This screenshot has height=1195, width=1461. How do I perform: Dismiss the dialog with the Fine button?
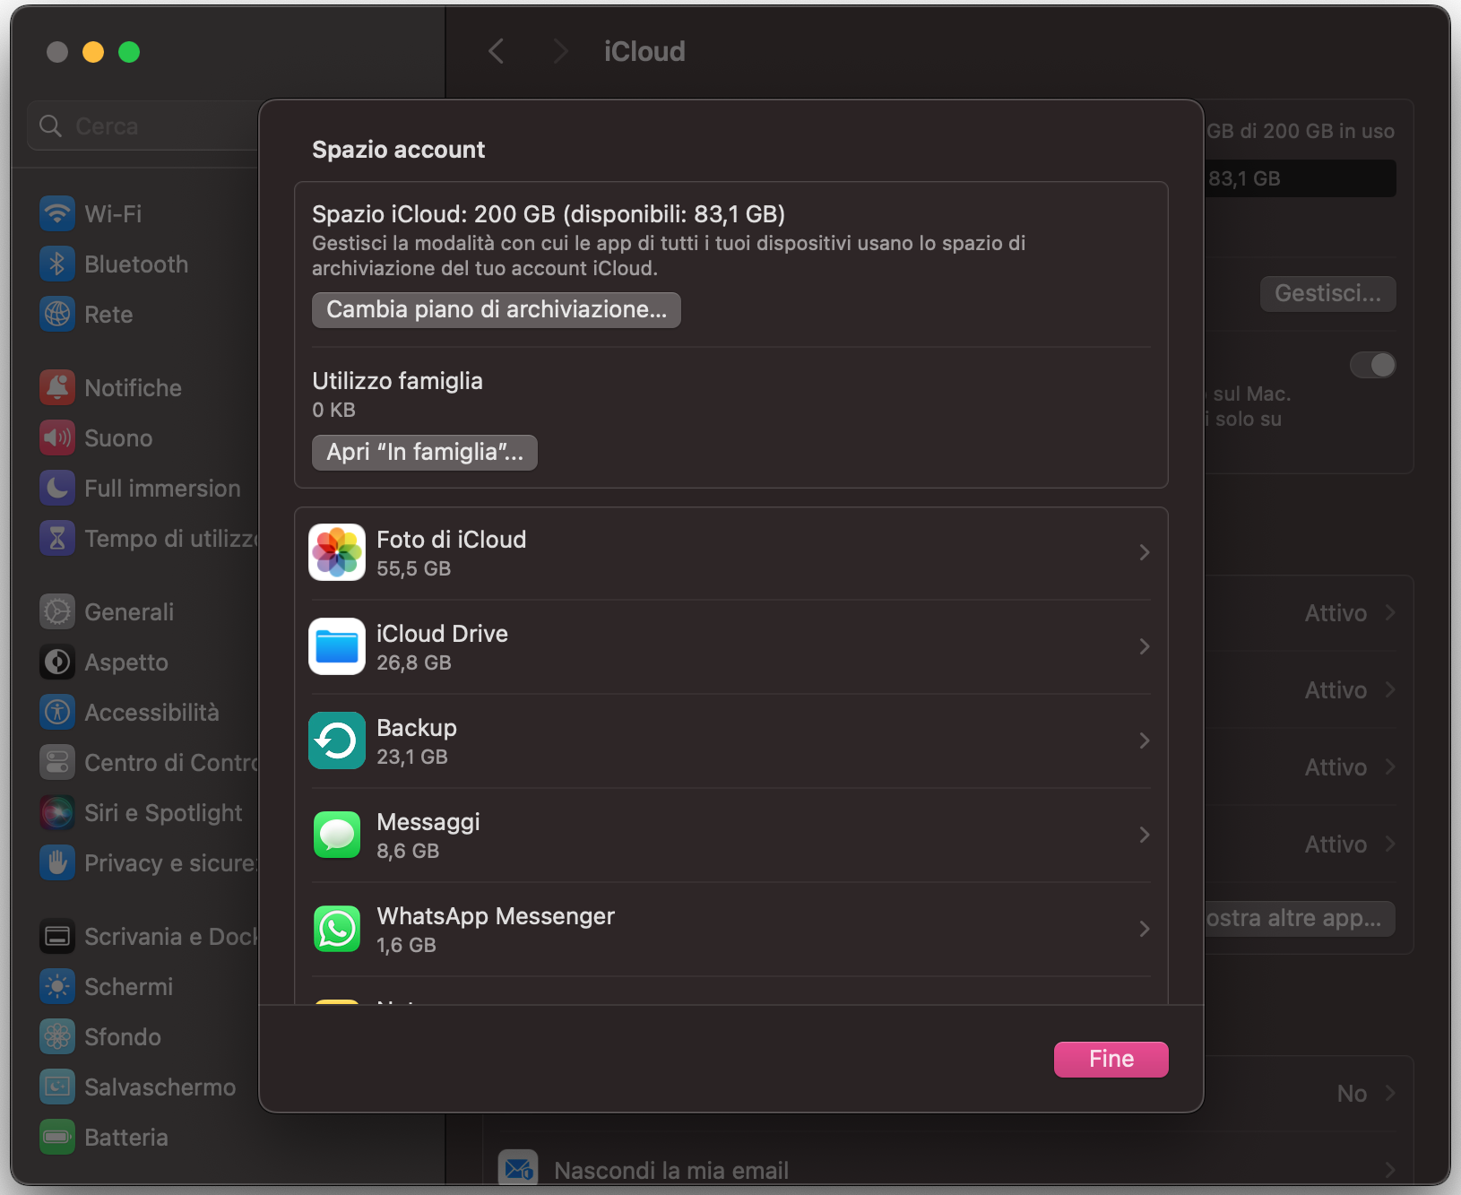1111,1059
